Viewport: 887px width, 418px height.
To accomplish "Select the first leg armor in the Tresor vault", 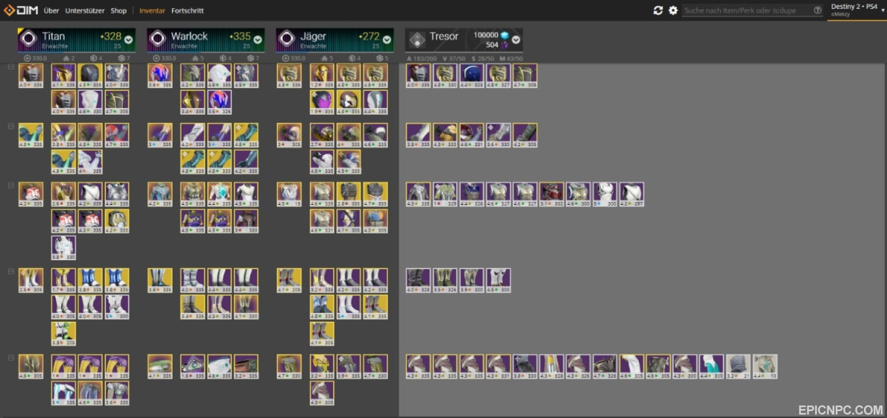I will 419,281.
